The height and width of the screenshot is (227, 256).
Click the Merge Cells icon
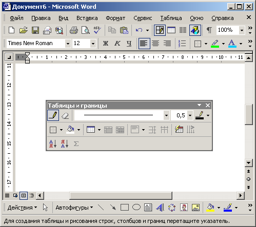[108, 130]
